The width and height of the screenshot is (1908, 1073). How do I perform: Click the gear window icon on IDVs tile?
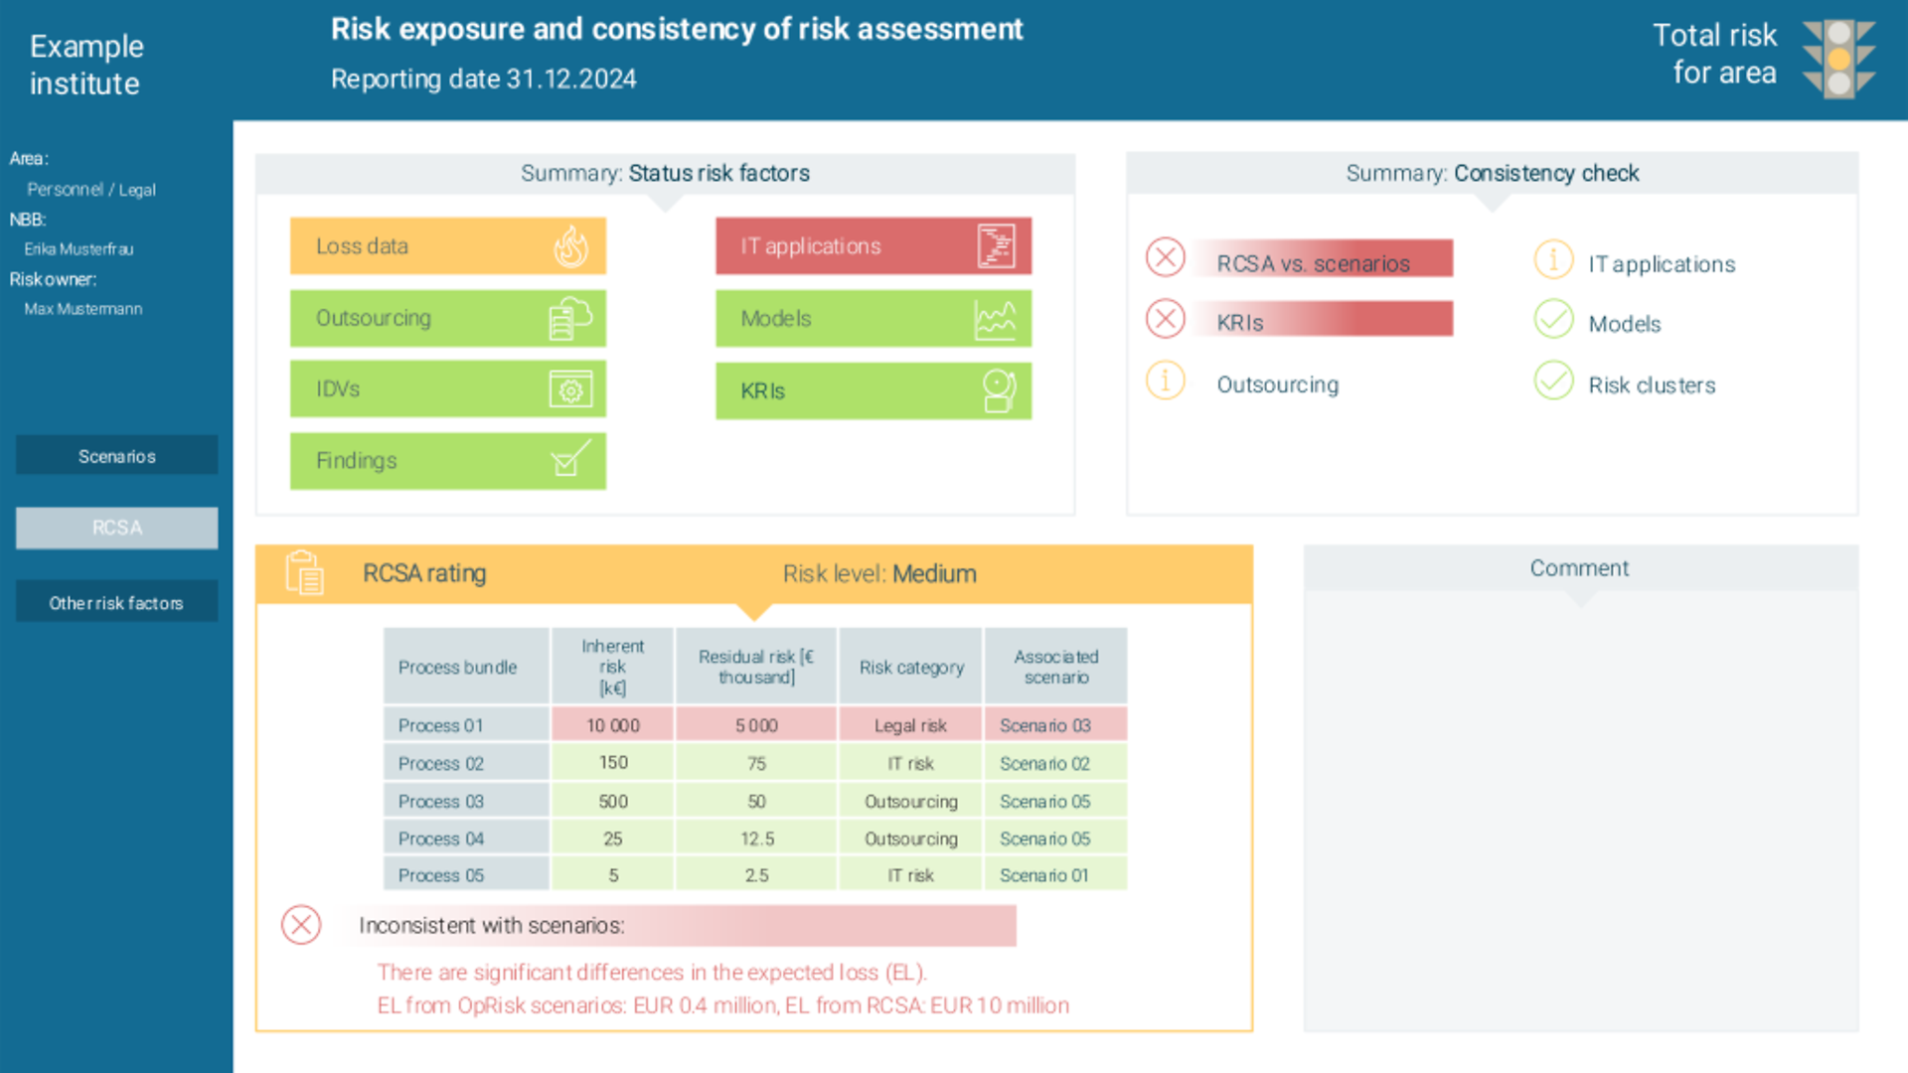click(x=570, y=389)
